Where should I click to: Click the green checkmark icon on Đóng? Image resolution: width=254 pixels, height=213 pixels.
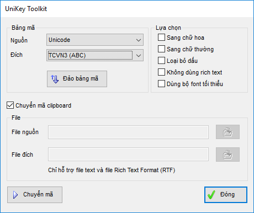click(211, 195)
